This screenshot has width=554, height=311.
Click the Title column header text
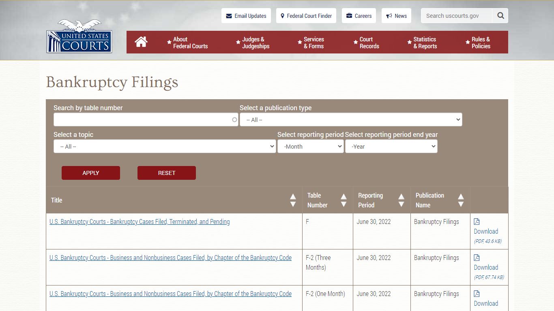coord(57,200)
